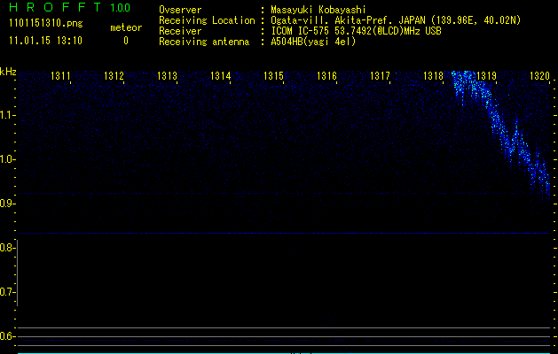
Task: Click the 1311 time axis marker
Action: point(60,75)
